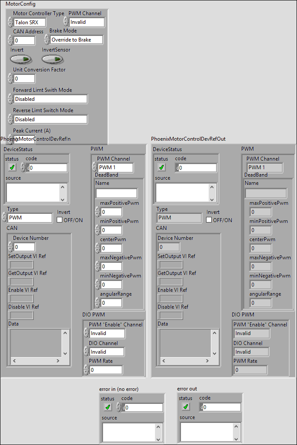The height and width of the screenshot is (445, 297).
Task: Open the Forward Limt Swith Mode selector
Action: (x=51, y=99)
